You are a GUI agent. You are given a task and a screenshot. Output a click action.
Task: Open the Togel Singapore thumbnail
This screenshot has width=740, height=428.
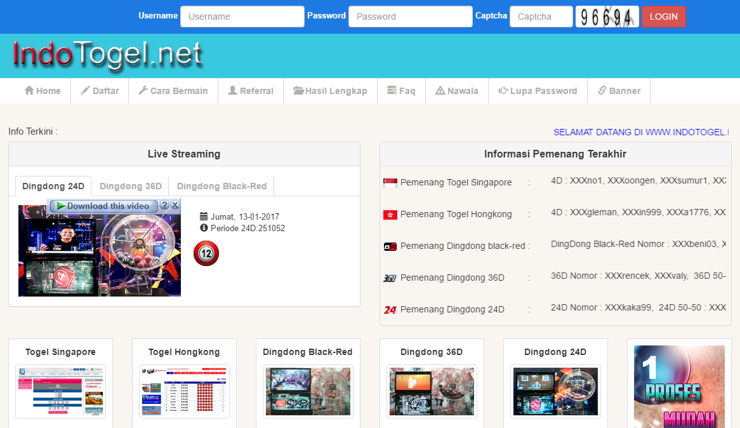point(60,392)
